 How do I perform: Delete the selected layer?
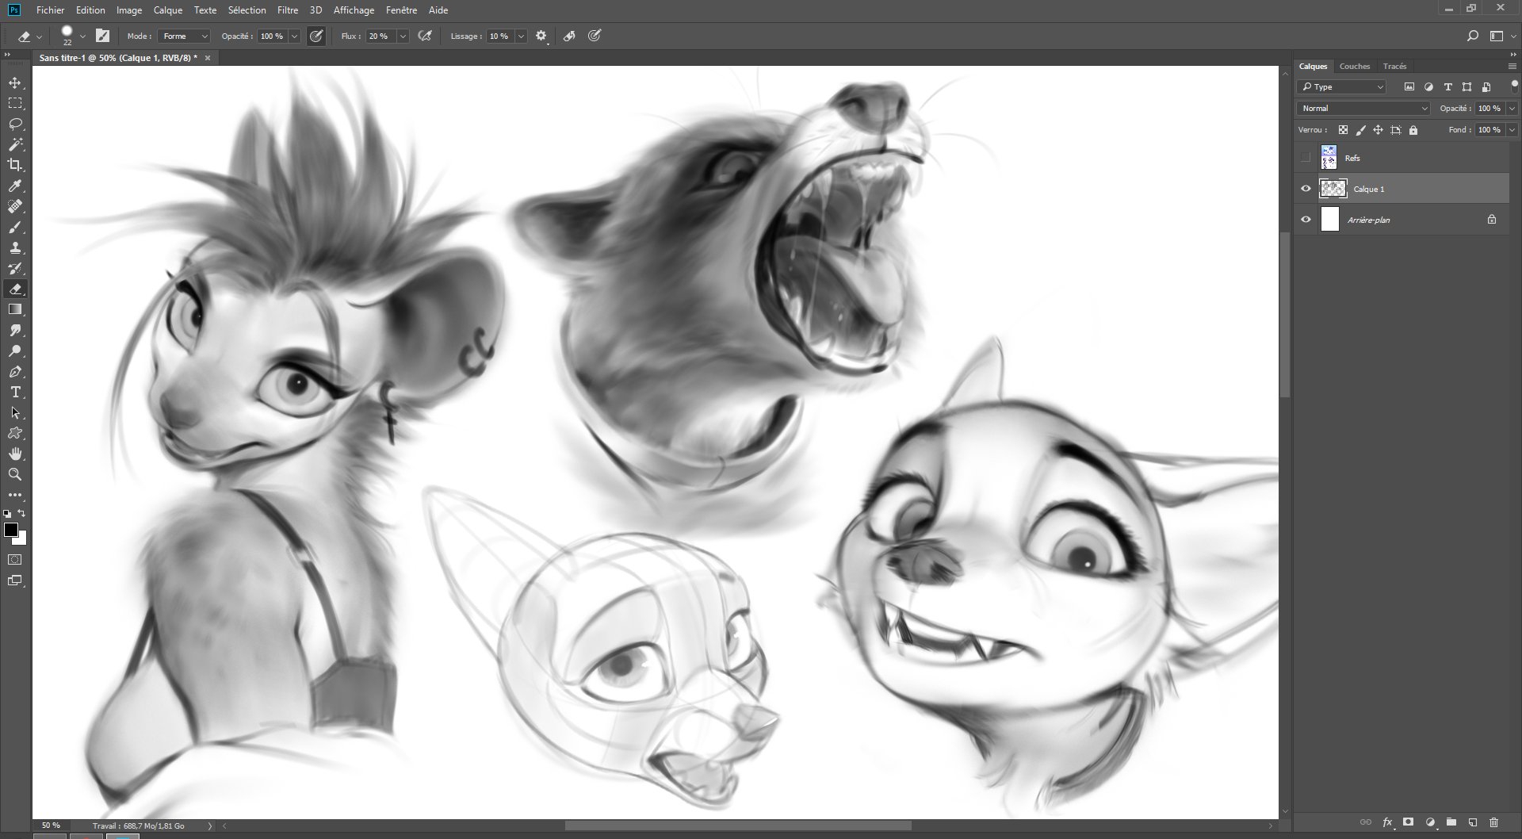(x=1494, y=822)
